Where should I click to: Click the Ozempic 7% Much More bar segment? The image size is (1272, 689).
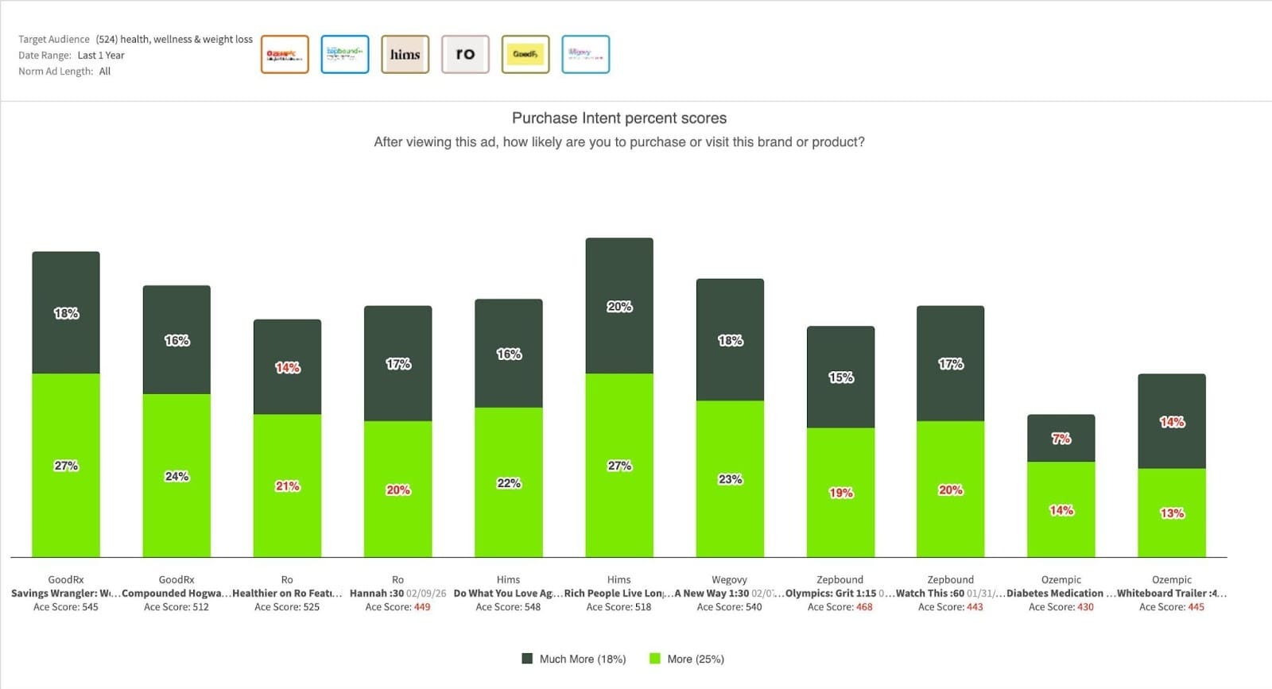[x=1061, y=439]
